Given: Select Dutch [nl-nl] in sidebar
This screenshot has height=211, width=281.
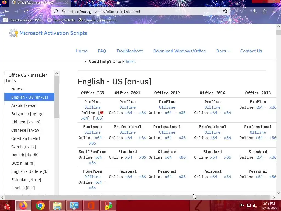Looking at the screenshot, I should (23, 163).
